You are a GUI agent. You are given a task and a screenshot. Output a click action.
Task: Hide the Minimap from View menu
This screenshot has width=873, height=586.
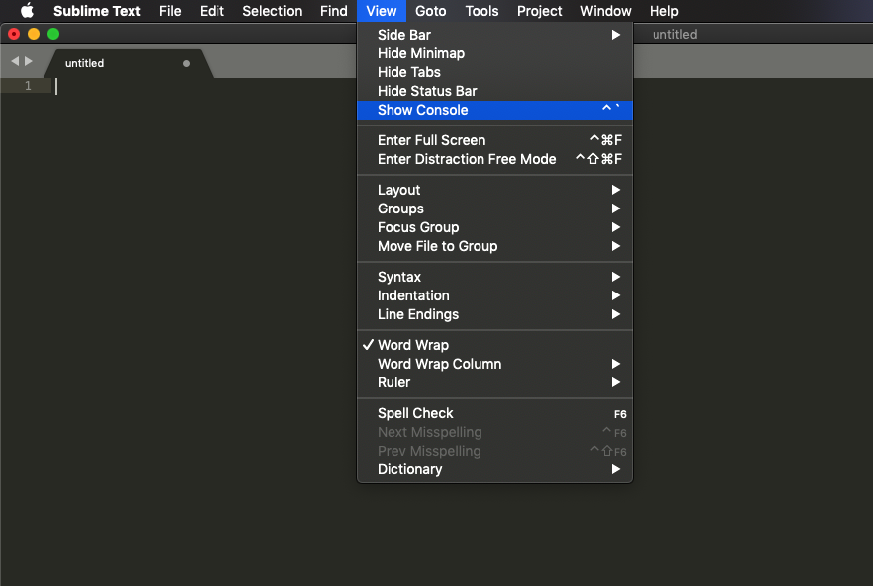coord(421,53)
